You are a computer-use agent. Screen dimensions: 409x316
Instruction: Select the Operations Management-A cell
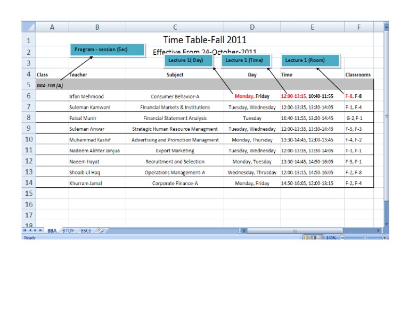[175, 172]
